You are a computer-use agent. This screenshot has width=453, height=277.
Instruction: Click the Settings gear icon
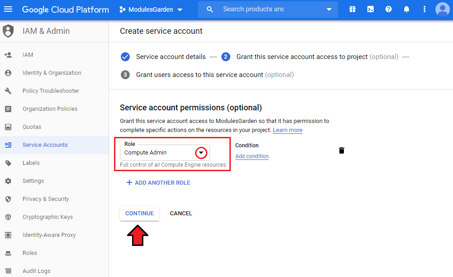point(8,181)
